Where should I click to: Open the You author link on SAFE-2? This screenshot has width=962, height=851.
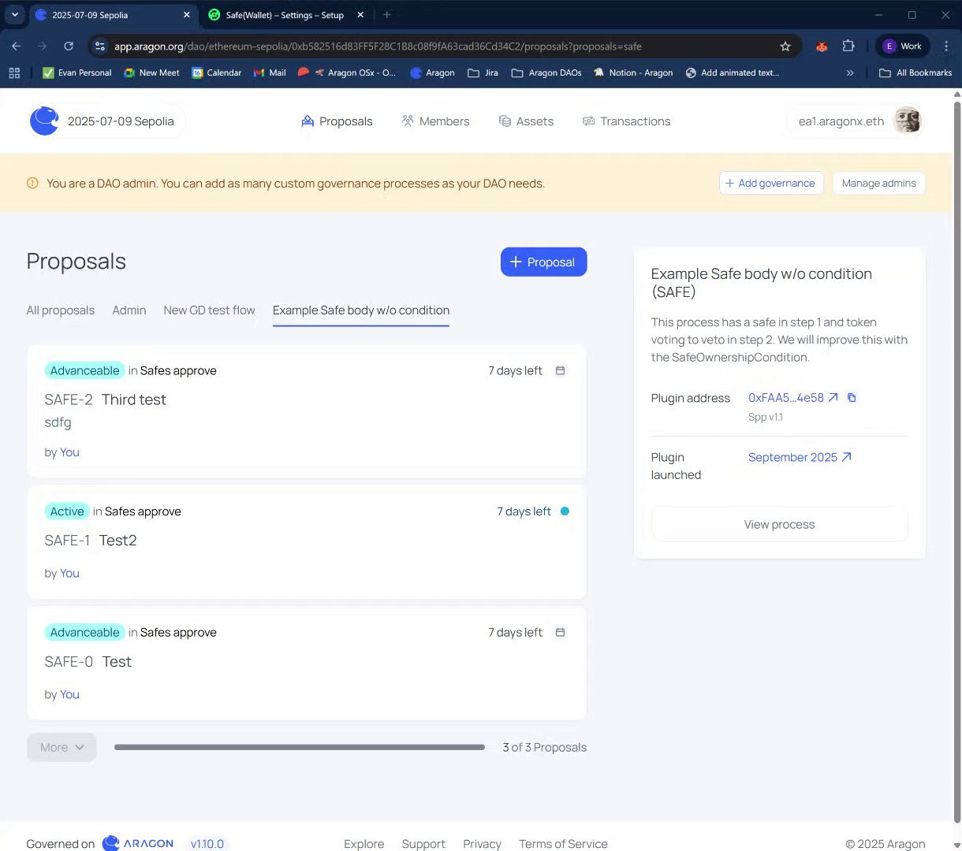(x=70, y=452)
